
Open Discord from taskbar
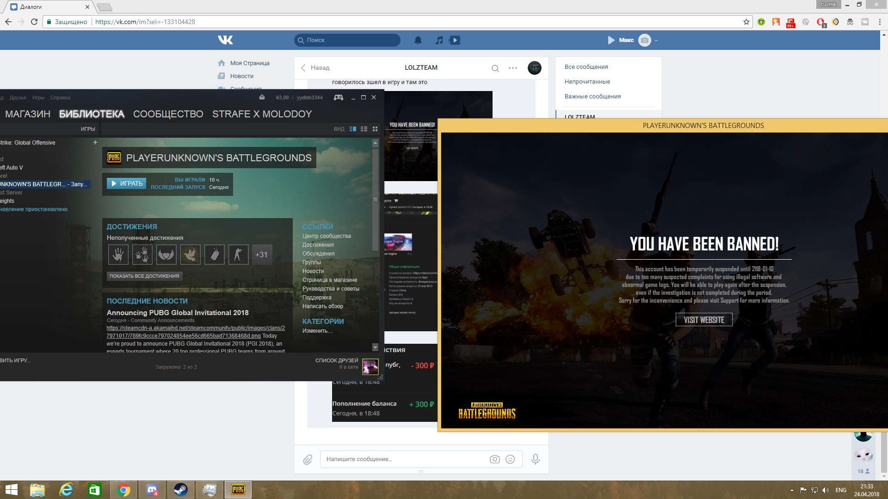(152, 490)
